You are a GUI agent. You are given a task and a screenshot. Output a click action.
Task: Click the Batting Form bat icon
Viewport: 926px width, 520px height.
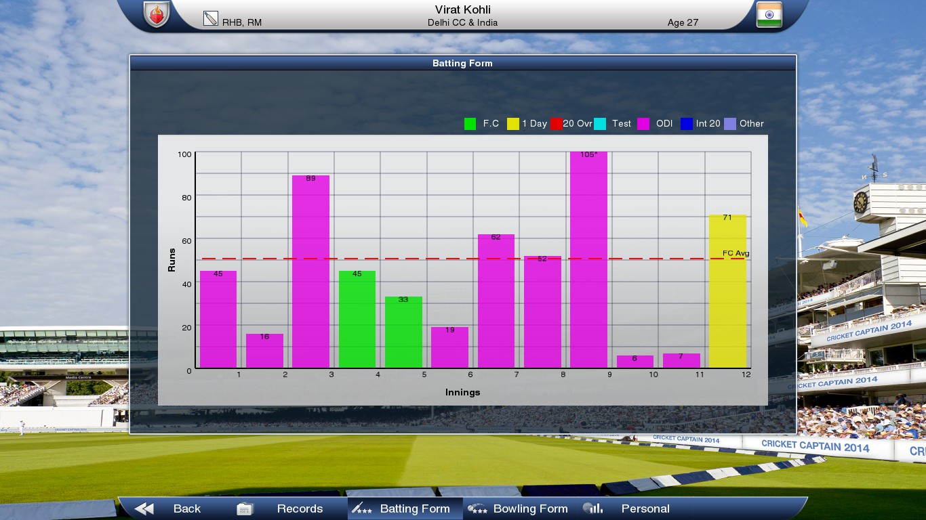point(361,508)
